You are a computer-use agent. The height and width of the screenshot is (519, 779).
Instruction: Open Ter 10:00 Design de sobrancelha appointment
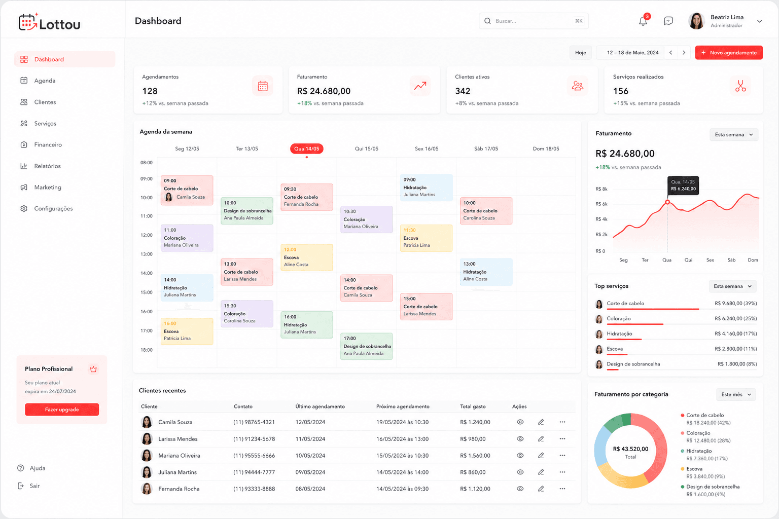tap(247, 211)
